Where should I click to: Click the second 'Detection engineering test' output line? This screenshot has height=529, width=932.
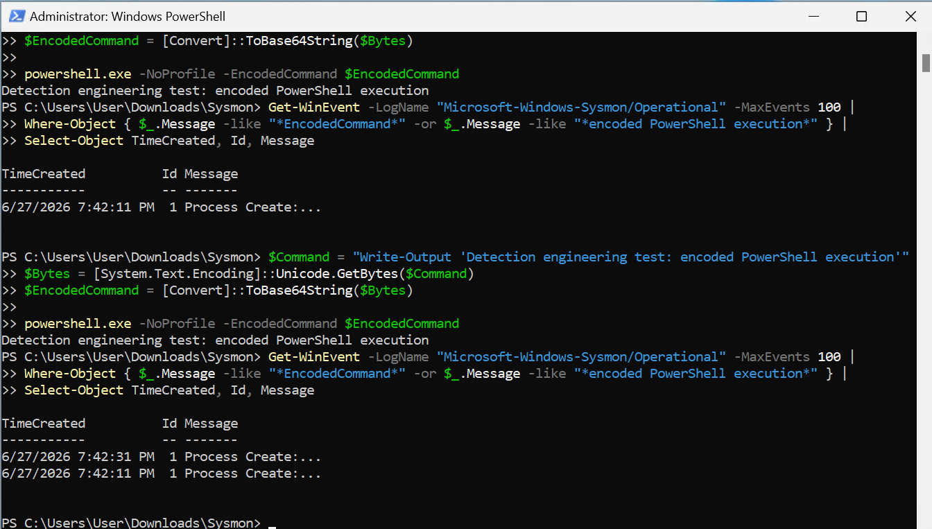point(215,340)
